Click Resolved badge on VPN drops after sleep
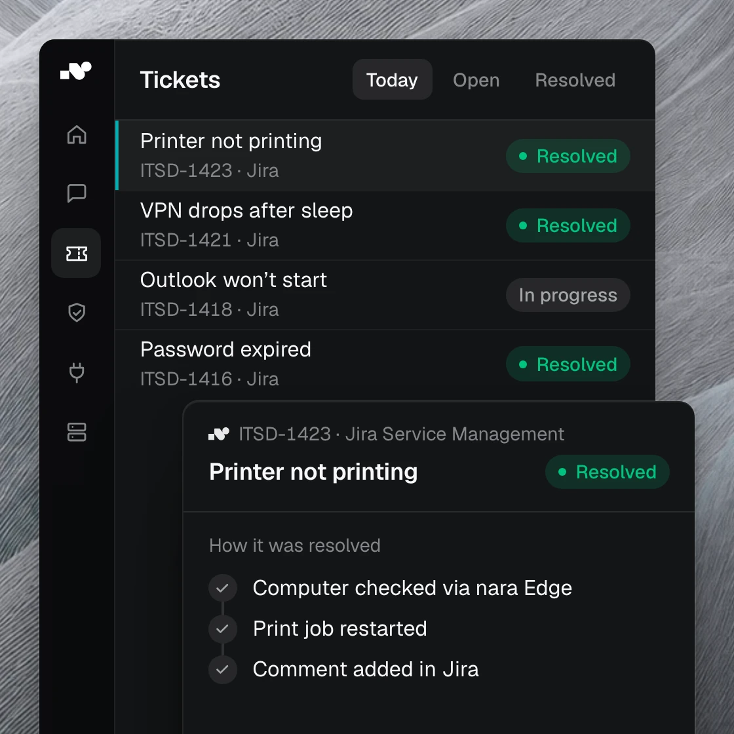The height and width of the screenshot is (734, 734). pyautogui.click(x=568, y=225)
